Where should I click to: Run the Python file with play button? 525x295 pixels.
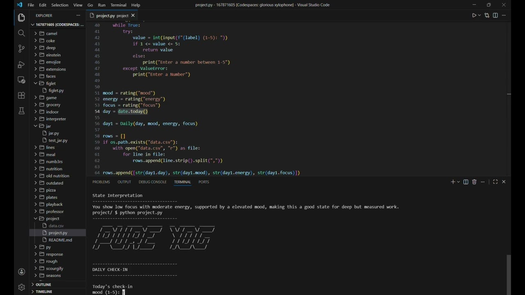pyautogui.click(x=474, y=16)
